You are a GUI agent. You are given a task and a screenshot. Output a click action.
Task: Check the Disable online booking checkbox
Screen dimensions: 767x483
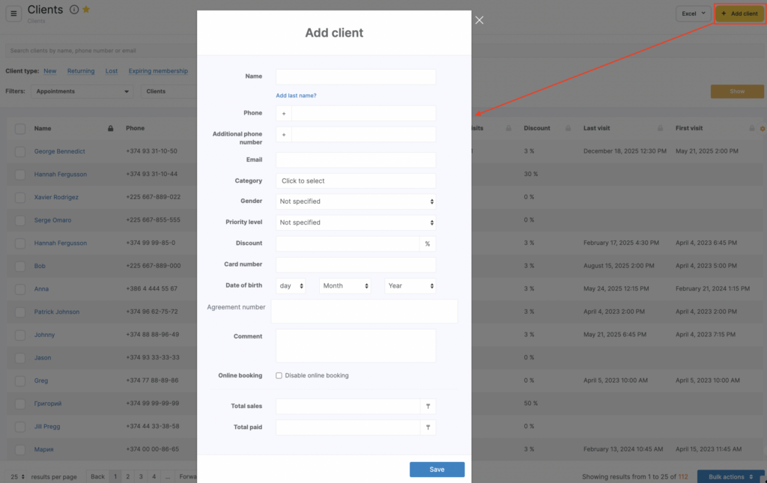[x=279, y=376]
